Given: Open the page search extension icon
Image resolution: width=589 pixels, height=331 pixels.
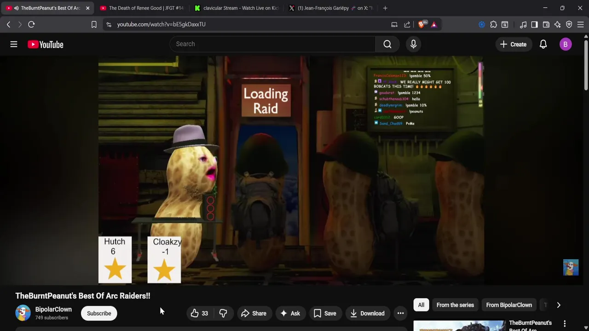Looking at the screenshot, I should pyautogui.click(x=505, y=24).
